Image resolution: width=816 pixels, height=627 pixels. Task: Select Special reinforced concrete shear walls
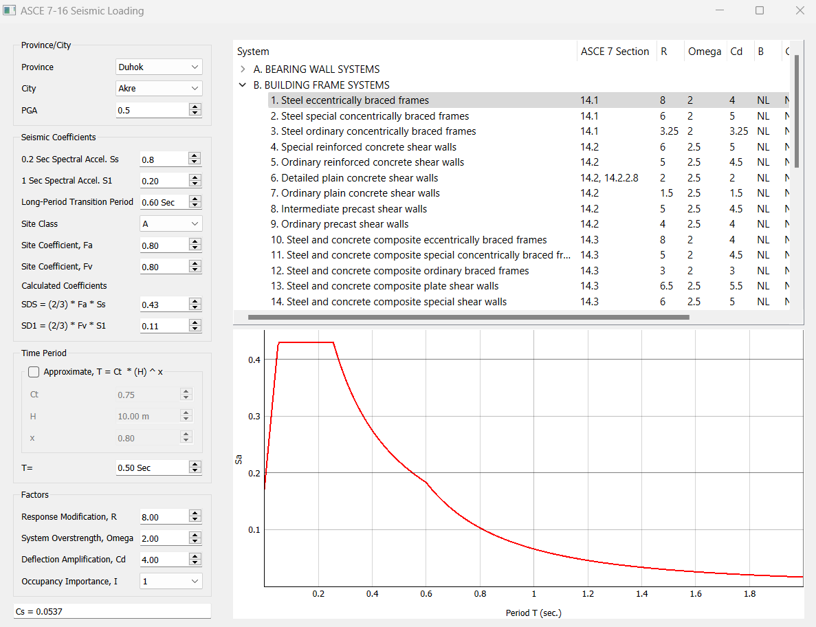529,146
